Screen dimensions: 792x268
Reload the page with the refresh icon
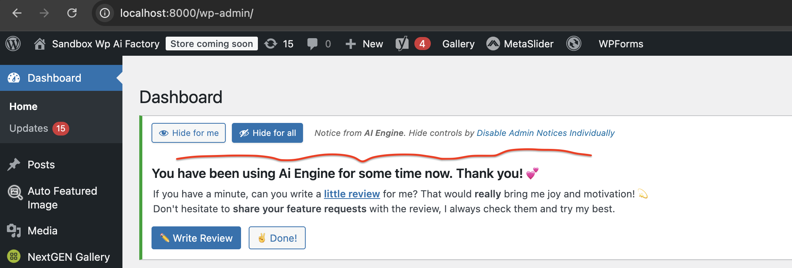coord(72,13)
